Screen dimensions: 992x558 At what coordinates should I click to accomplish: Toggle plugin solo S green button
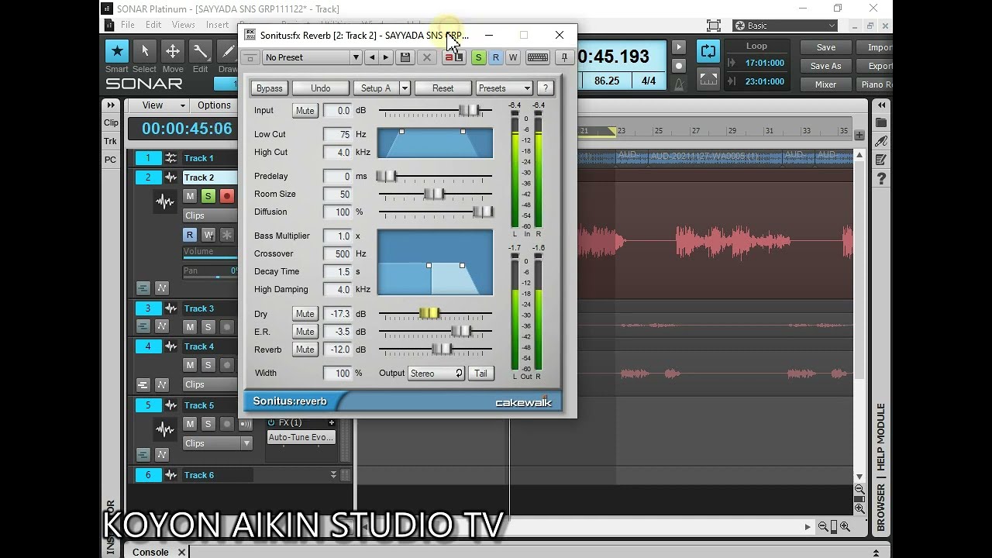pos(478,57)
